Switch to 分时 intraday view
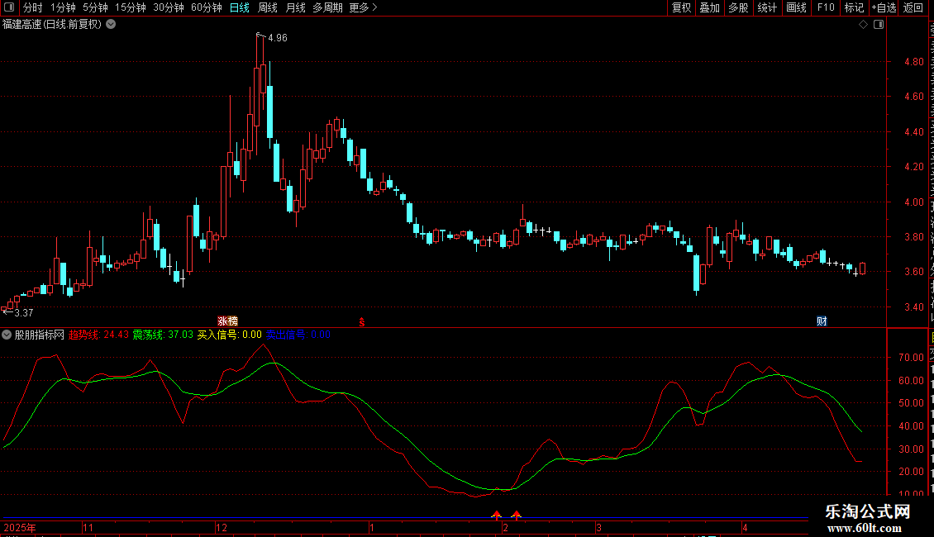The width and height of the screenshot is (934, 537). click(x=33, y=7)
